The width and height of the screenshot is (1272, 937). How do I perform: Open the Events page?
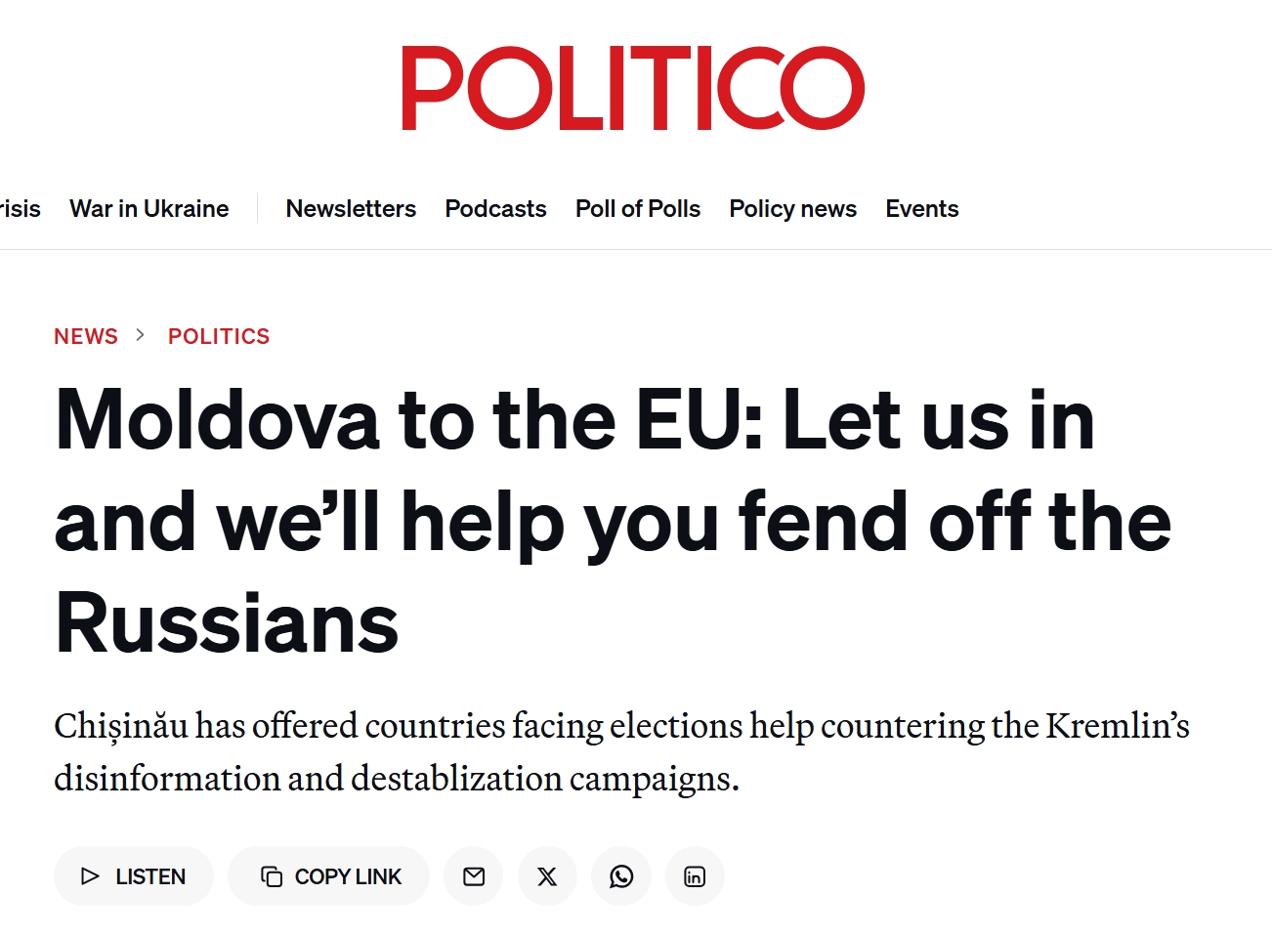click(921, 208)
